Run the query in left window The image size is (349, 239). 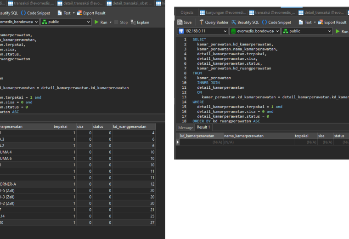tap(101, 22)
